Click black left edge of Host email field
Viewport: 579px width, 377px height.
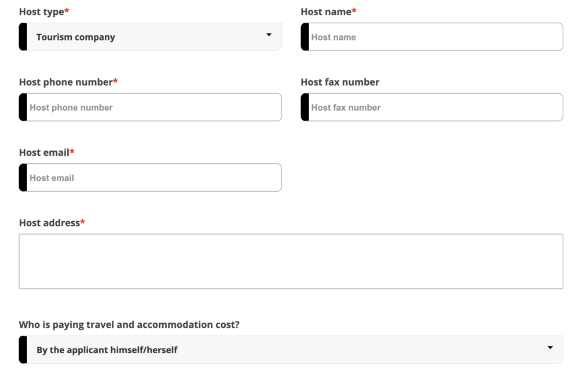click(23, 178)
